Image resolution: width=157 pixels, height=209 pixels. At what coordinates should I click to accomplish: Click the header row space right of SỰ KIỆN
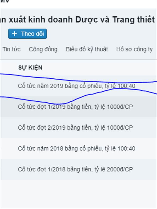click(x=99, y=68)
